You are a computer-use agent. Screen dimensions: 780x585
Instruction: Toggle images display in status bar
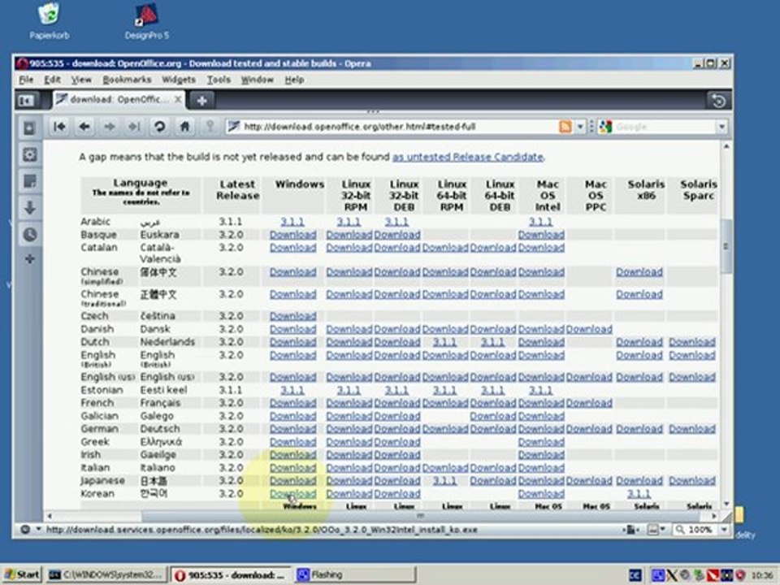652,531
